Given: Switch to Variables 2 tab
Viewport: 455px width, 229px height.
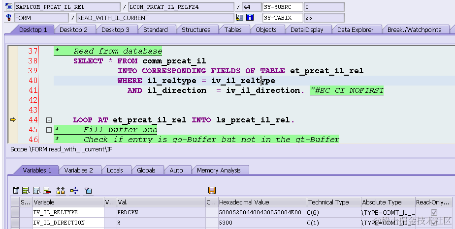Looking at the screenshot, I should 79,170.
